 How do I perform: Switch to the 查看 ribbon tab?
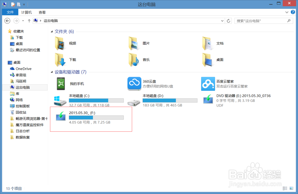[x=42, y=12]
